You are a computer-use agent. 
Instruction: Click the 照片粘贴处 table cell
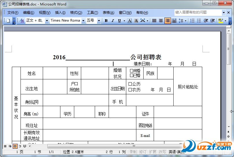188,87
